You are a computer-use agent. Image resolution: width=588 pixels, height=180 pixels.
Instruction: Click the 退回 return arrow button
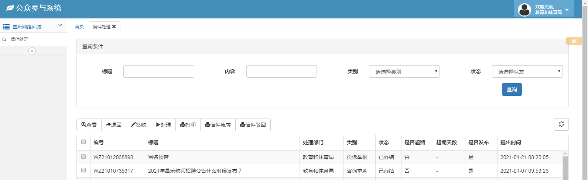pyautogui.click(x=114, y=125)
